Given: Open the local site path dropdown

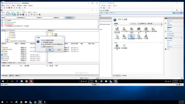Looking at the screenshot, I should pyautogui.click(x=46, y=30).
